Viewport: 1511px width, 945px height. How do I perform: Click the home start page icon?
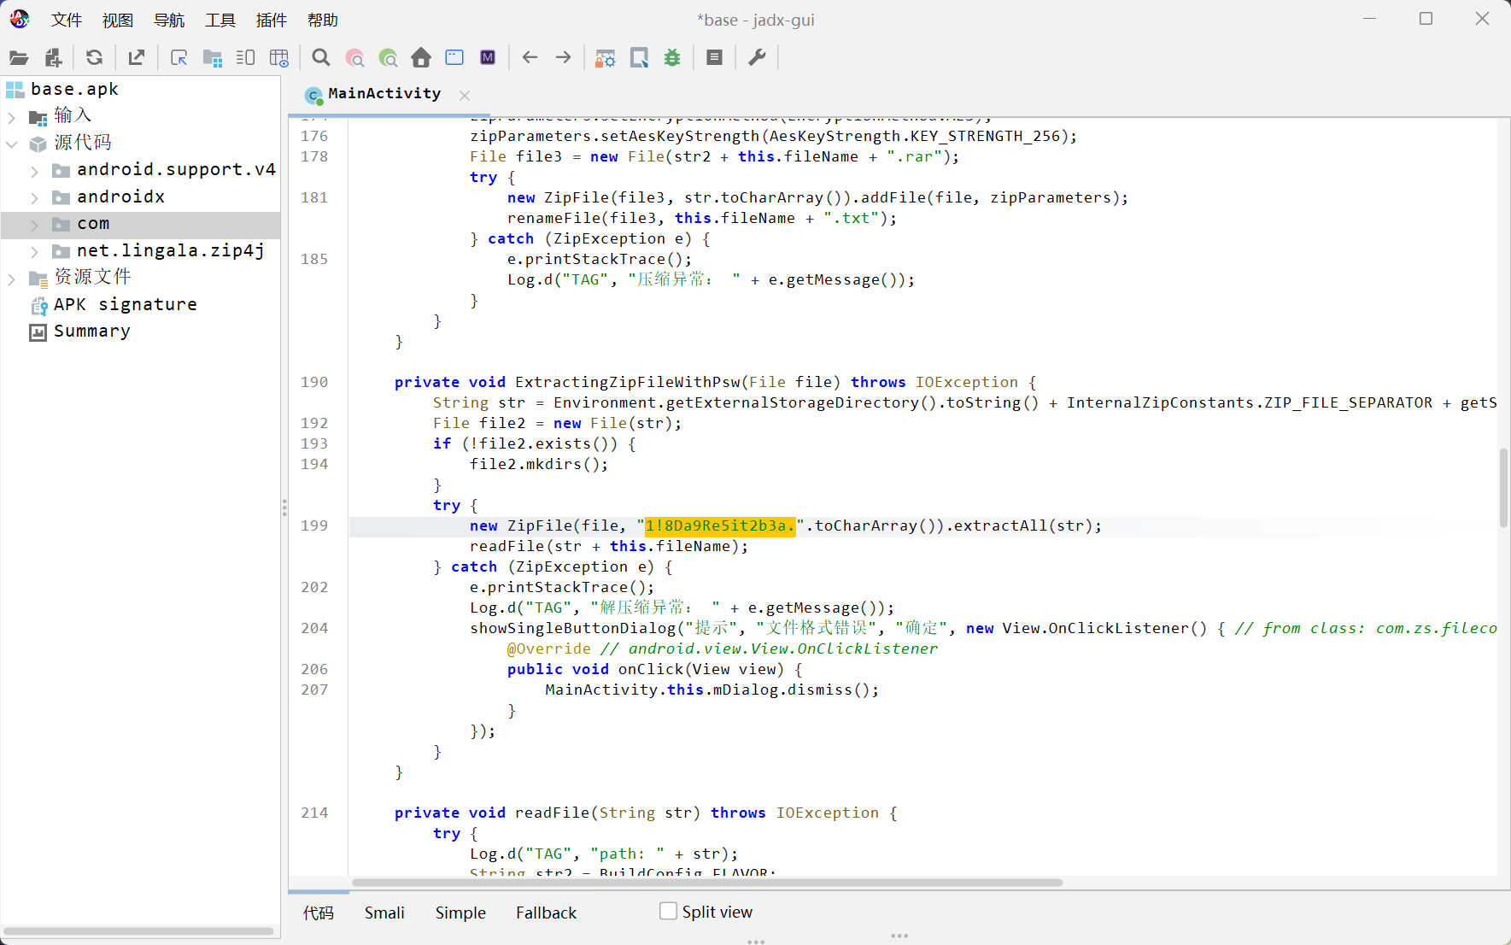(x=421, y=58)
